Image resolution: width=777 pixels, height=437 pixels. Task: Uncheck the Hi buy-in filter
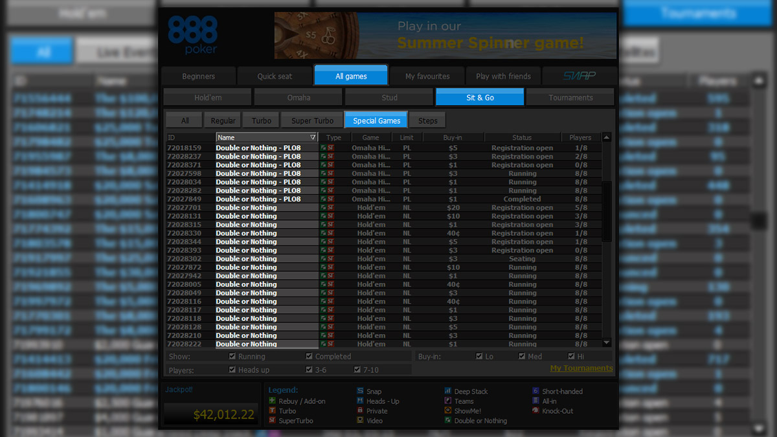coord(571,357)
